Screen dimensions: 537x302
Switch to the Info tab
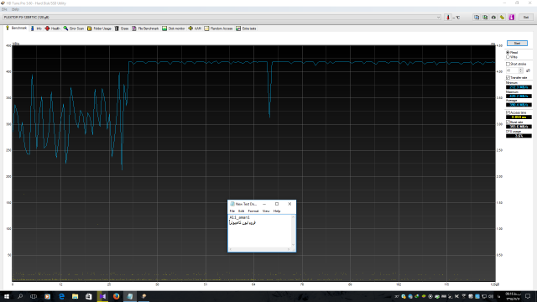click(36, 29)
